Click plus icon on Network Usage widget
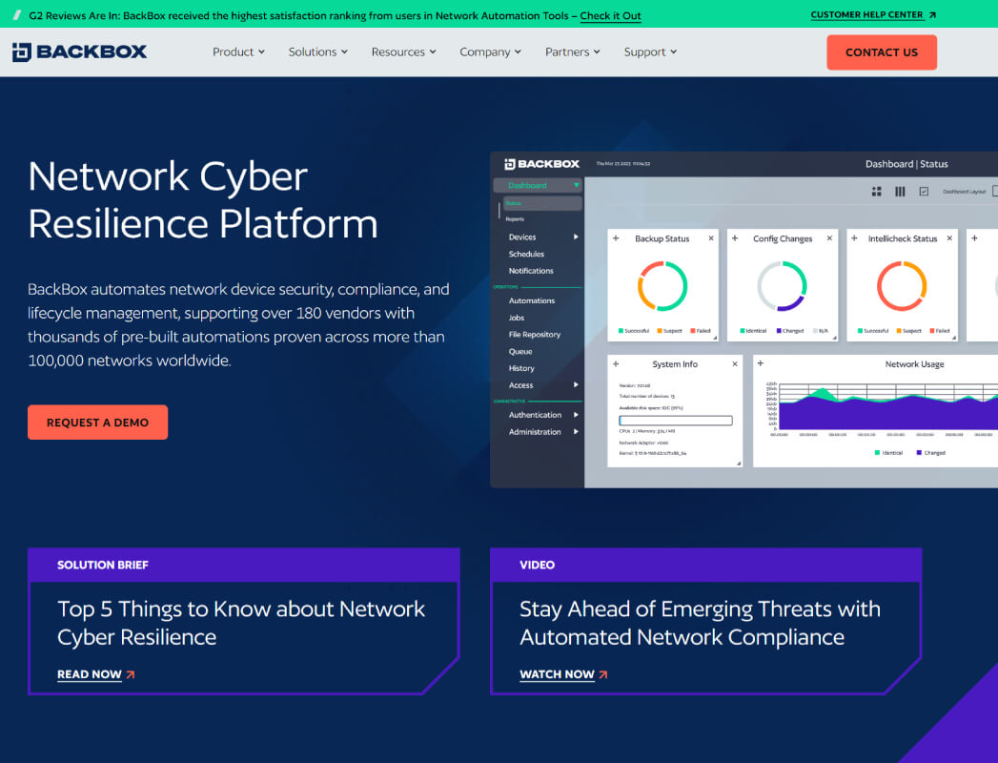The image size is (998, 763). 760,363
